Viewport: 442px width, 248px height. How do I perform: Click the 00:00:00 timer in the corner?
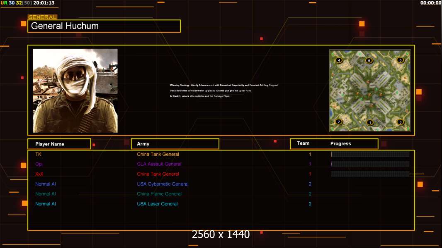click(x=431, y=3)
